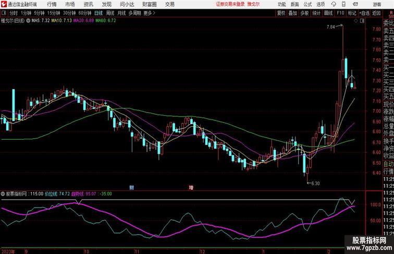This screenshot has height=254, width=394.
Task: Click the 7.84 high price annotation
Action: pyautogui.click(x=330, y=27)
